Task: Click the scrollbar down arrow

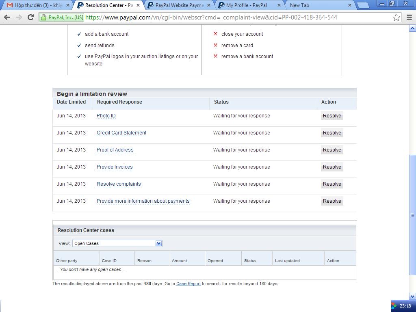Action: coord(413,296)
